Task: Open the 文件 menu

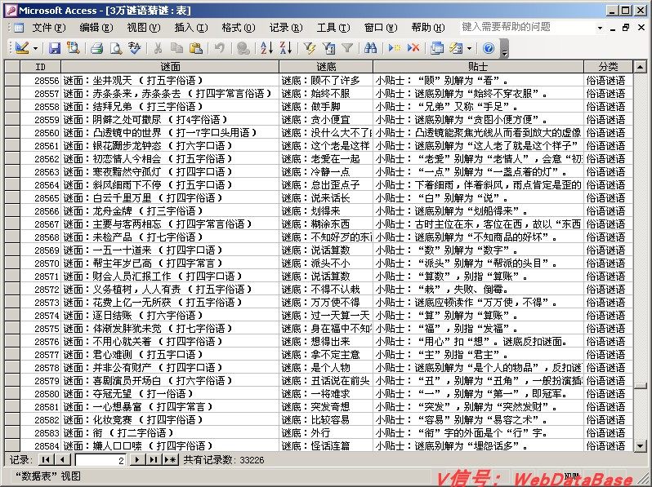Action: pyautogui.click(x=49, y=28)
